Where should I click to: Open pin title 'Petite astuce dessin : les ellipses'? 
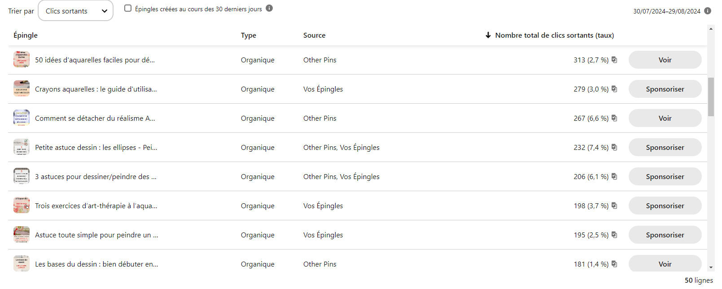(x=96, y=147)
